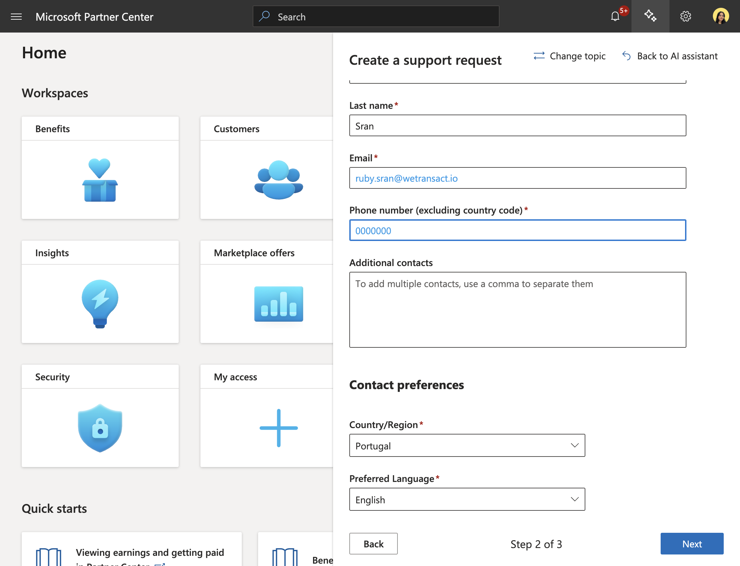Focus the Last name field

click(x=518, y=126)
